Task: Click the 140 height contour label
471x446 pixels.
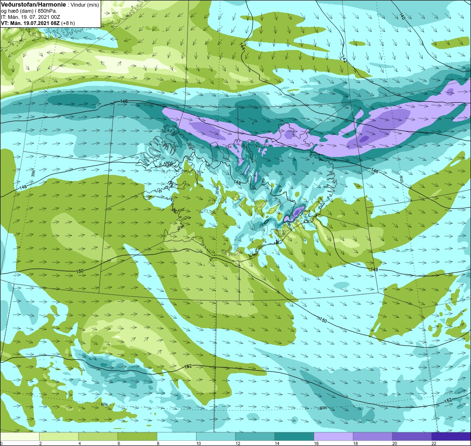Action: pos(403,17)
